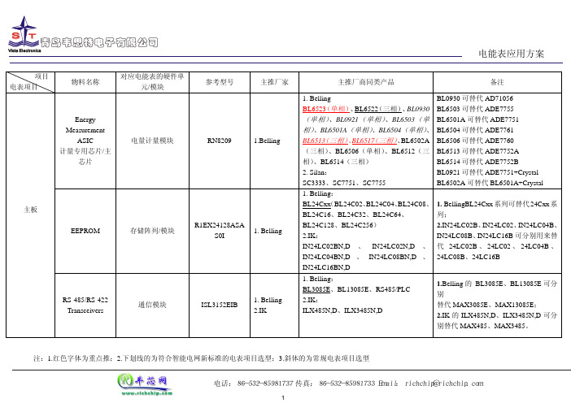Click the 1.Belling manufacturer in RN8209 row

point(267,141)
